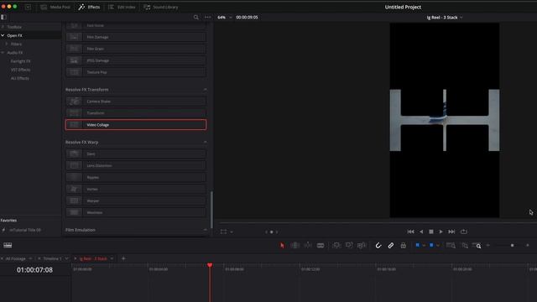This screenshot has height=302, width=537.
Task: Expand the Toolbox tree item
Action: click(x=3, y=27)
